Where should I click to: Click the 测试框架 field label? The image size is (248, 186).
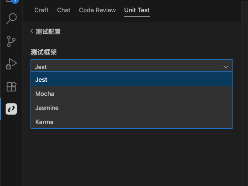(44, 52)
